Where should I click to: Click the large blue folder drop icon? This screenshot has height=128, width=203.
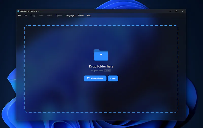tap(101, 55)
